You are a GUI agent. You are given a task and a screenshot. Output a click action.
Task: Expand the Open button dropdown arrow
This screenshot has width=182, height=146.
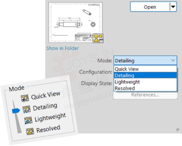tap(173, 7)
